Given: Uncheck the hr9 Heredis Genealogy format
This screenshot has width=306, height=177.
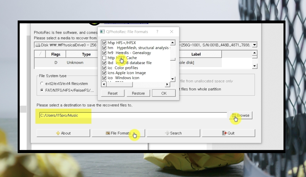Looking at the screenshot, I should click(x=104, y=53).
